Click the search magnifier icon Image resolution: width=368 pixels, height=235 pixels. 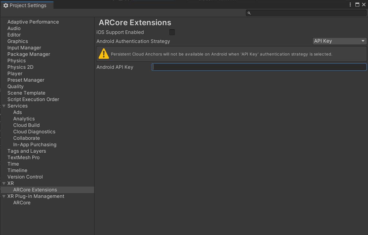coord(249,13)
